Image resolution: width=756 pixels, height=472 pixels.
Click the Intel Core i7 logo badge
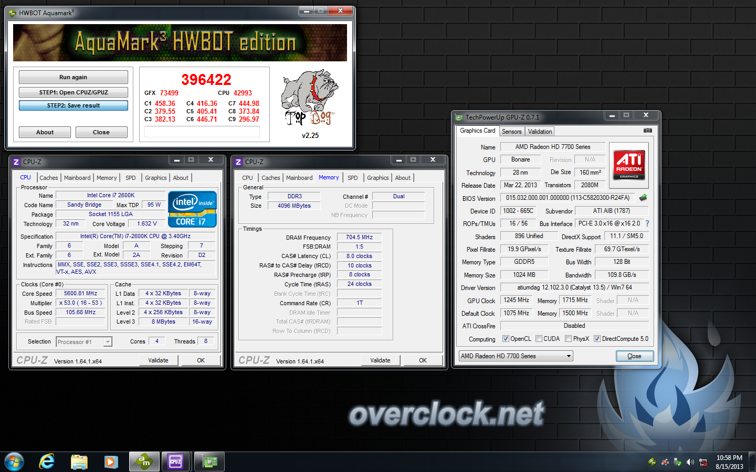coord(192,209)
